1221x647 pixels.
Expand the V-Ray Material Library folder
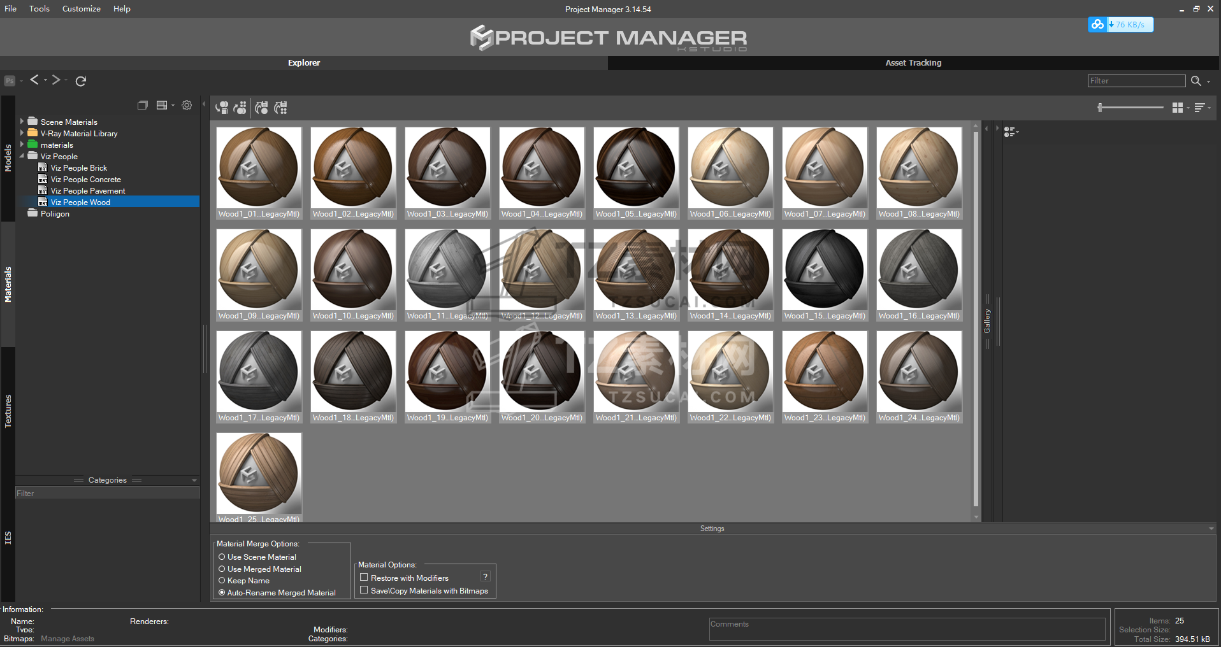tap(22, 132)
